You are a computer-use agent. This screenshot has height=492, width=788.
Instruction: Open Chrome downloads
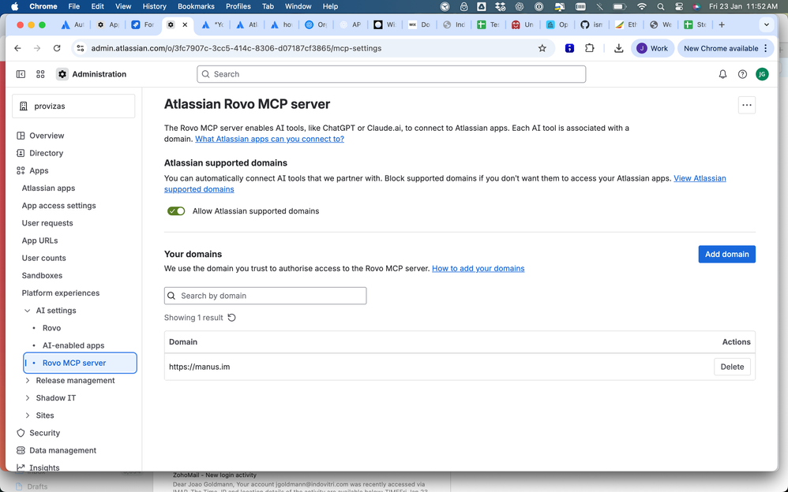[x=619, y=48]
